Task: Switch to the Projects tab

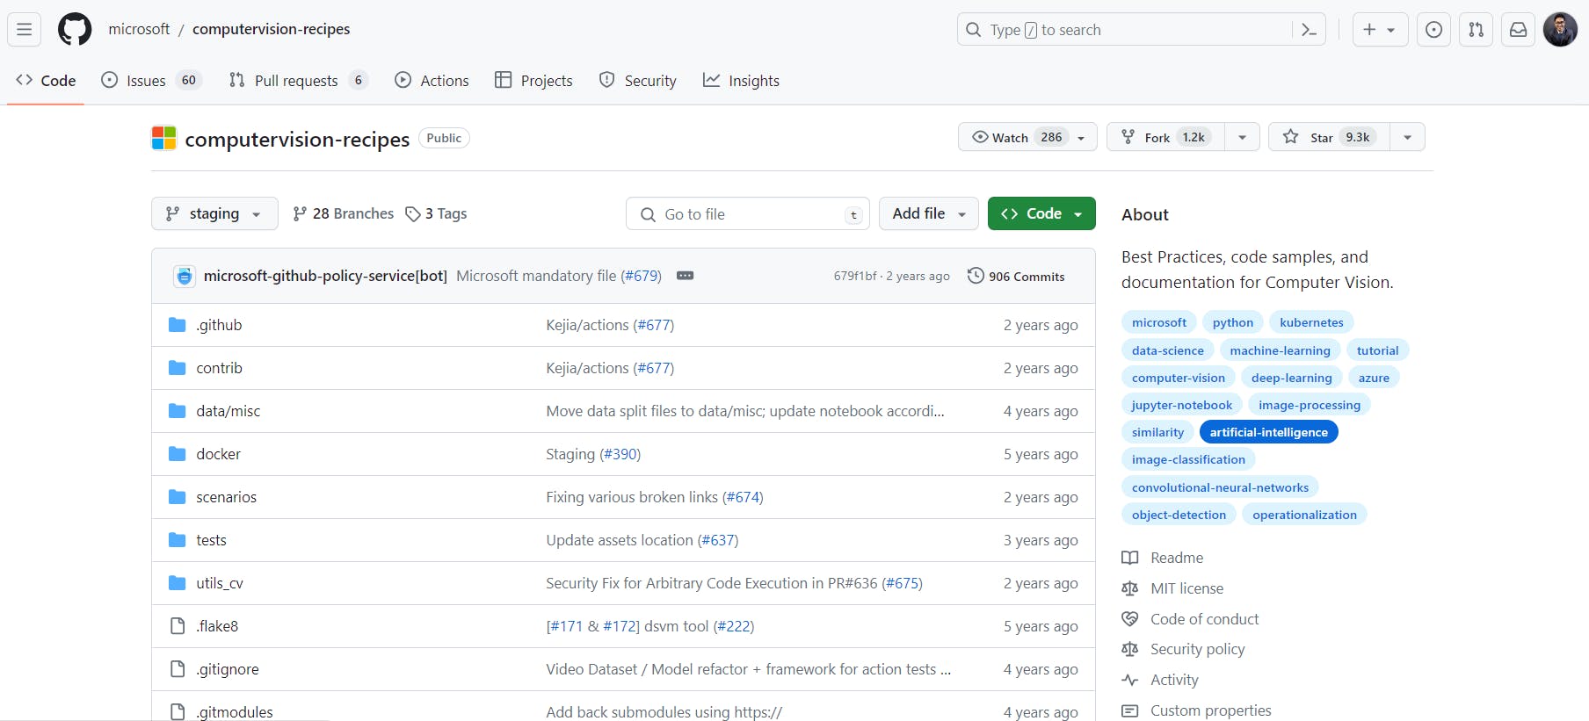Action: coord(533,81)
